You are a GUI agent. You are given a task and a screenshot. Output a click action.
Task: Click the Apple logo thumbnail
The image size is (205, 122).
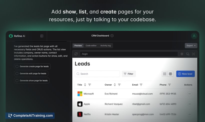click(80, 104)
